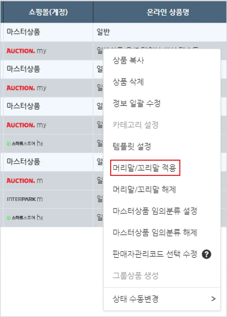Select the first 마스터상품 row 일반
This screenshot has width=227, height=317.
pyautogui.click(x=103, y=32)
